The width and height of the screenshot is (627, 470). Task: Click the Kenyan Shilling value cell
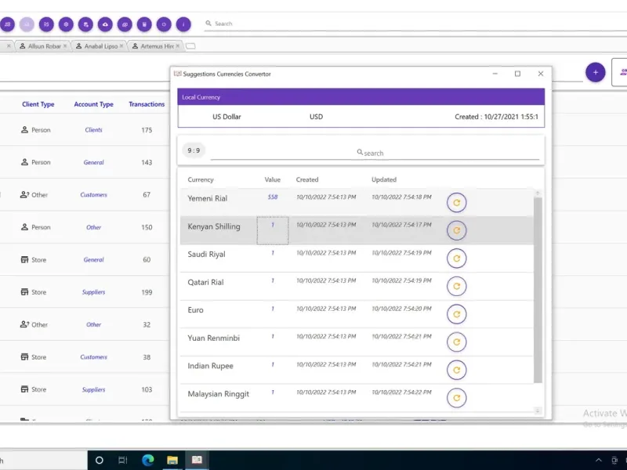(x=273, y=230)
